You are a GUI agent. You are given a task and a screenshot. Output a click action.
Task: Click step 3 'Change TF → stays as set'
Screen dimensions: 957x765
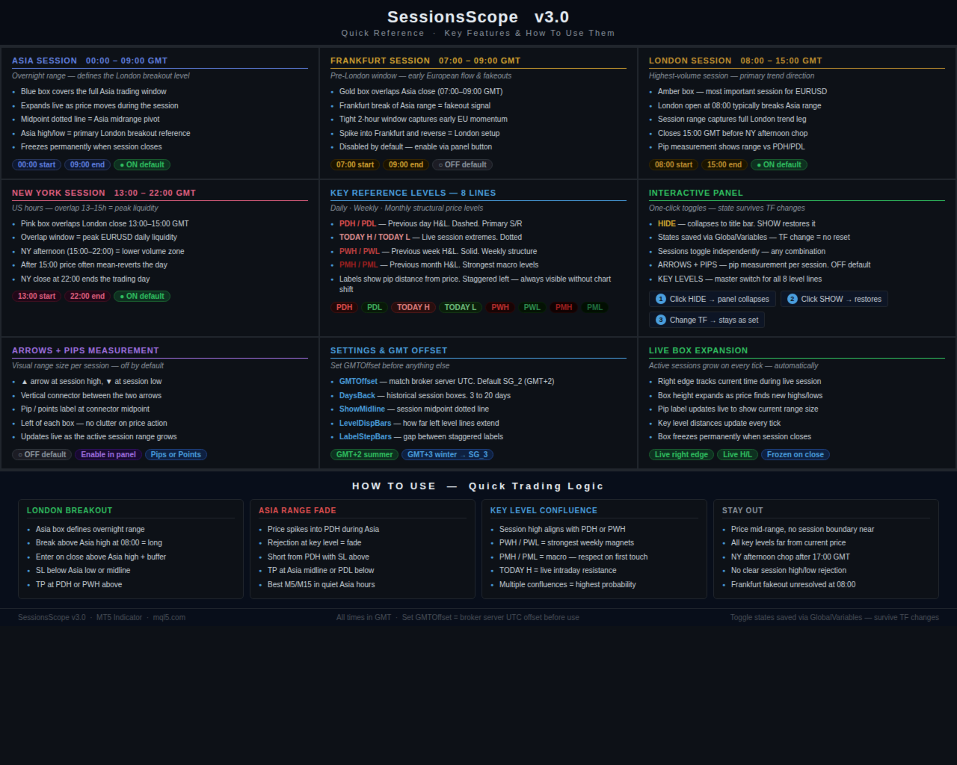[x=707, y=320]
